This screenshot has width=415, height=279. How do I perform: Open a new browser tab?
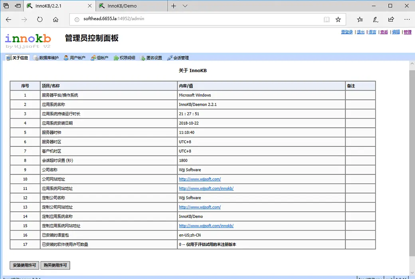[x=173, y=6]
